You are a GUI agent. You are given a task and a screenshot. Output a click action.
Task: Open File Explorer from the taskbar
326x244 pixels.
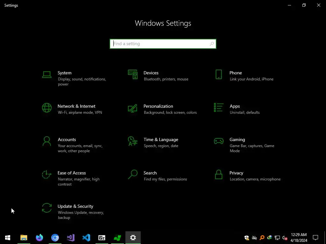24,238
